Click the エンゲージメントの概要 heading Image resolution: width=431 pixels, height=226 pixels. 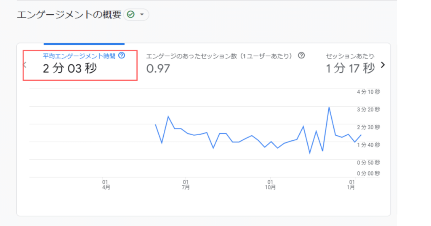[x=69, y=15]
